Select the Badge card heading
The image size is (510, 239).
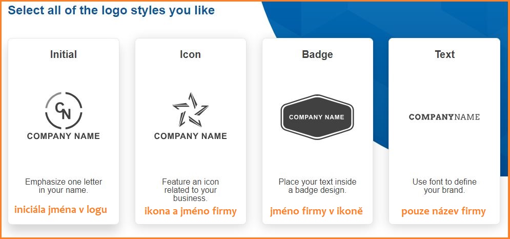(317, 54)
